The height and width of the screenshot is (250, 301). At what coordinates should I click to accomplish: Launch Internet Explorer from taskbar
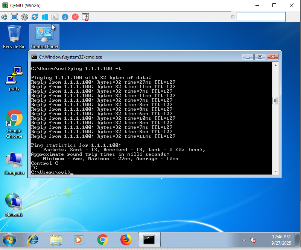click(33, 239)
